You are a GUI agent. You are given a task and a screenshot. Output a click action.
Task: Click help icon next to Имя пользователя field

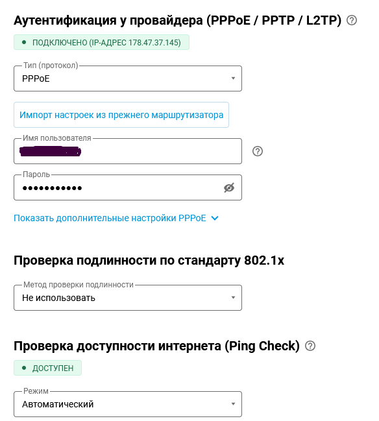click(x=258, y=151)
